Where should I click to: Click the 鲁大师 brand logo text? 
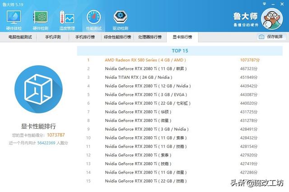pos(245,16)
